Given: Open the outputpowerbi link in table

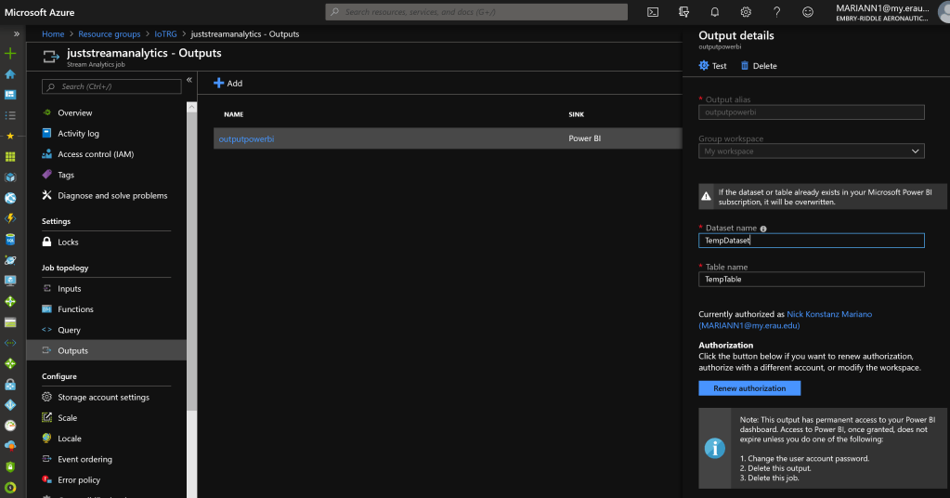Looking at the screenshot, I should [246, 138].
